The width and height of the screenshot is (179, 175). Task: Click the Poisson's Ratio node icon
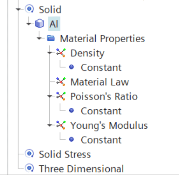61,96
